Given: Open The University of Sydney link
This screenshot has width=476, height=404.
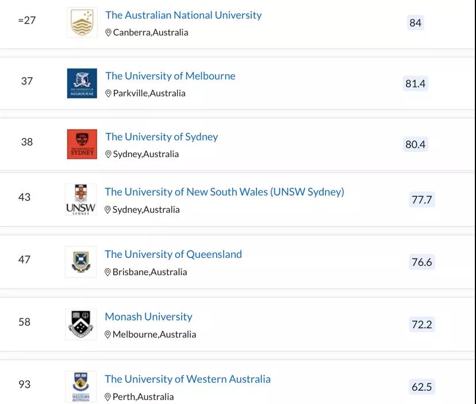Looking at the screenshot, I should (x=162, y=137).
